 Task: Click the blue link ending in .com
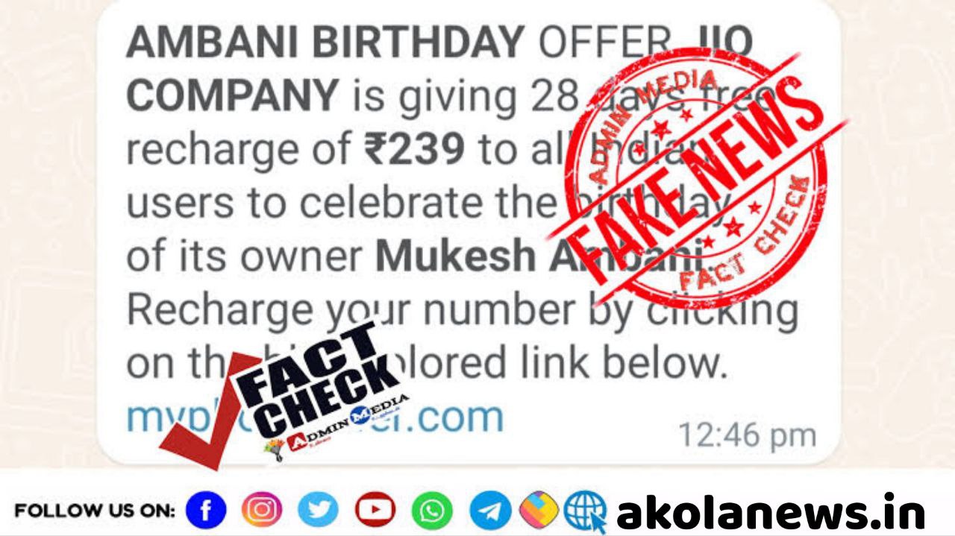(x=315, y=417)
